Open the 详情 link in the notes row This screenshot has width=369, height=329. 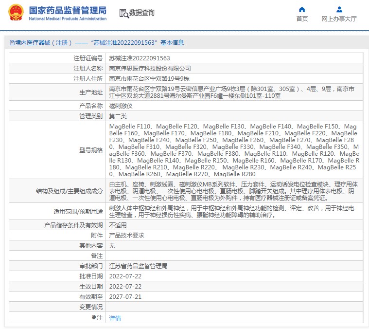tap(115, 318)
